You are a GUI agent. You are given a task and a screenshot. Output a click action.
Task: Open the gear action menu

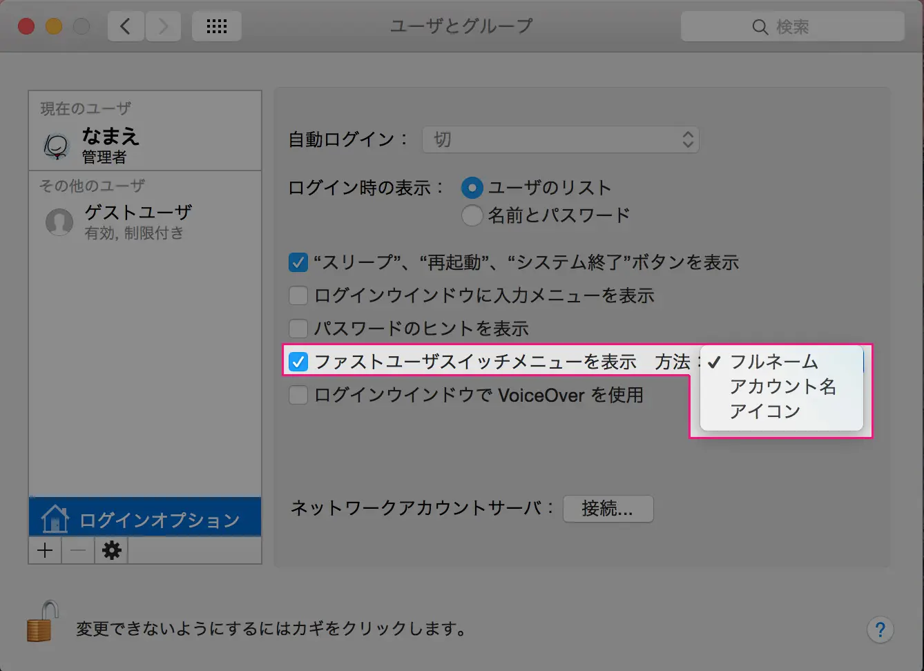coord(111,550)
